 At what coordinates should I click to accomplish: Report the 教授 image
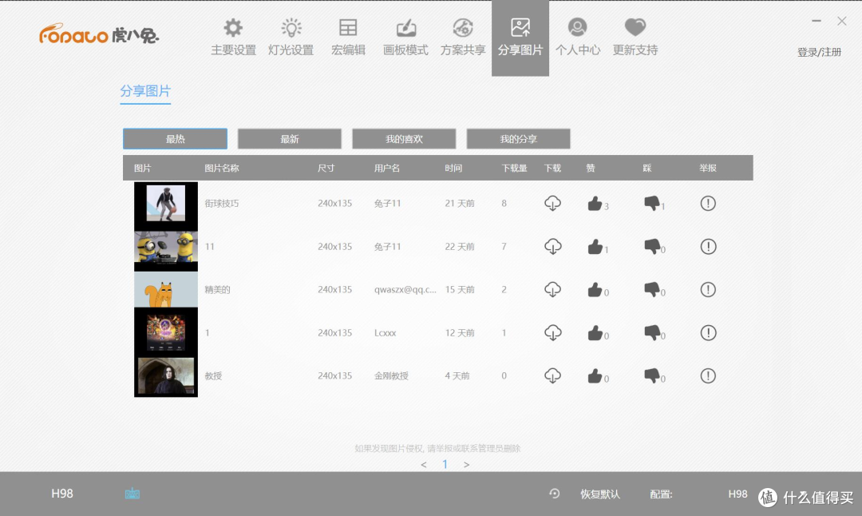pyautogui.click(x=708, y=375)
